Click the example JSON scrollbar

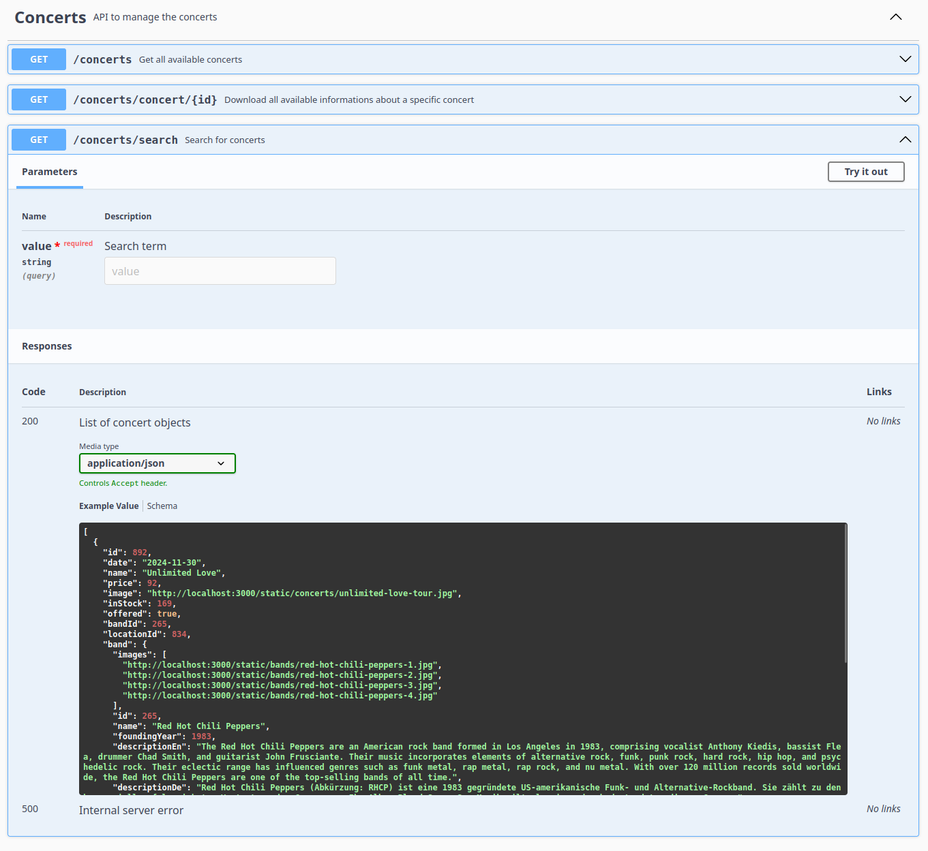point(845,593)
